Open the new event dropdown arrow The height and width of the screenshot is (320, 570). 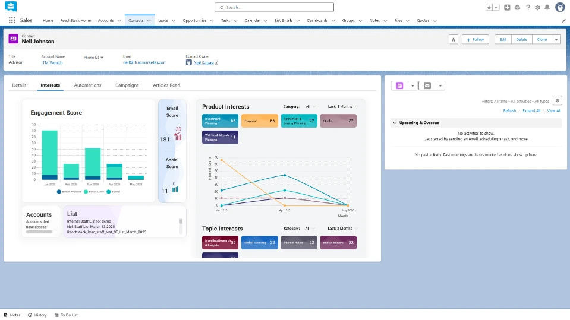click(412, 85)
